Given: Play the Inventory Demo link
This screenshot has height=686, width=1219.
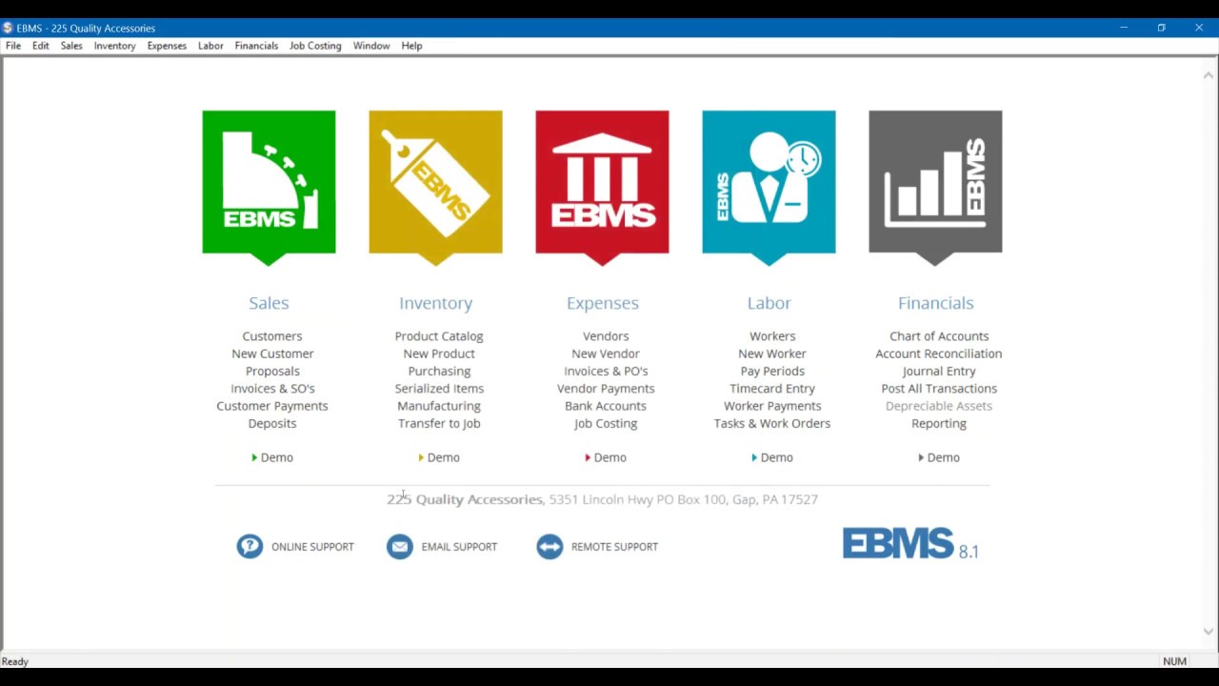Looking at the screenshot, I should (439, 457).
